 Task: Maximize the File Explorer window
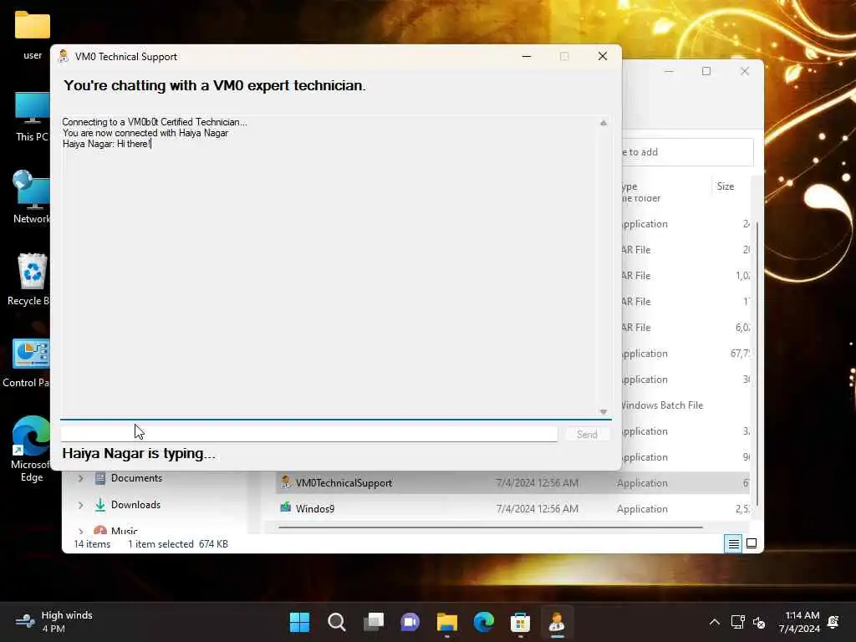pyautogui.click(x=706, y=71)
